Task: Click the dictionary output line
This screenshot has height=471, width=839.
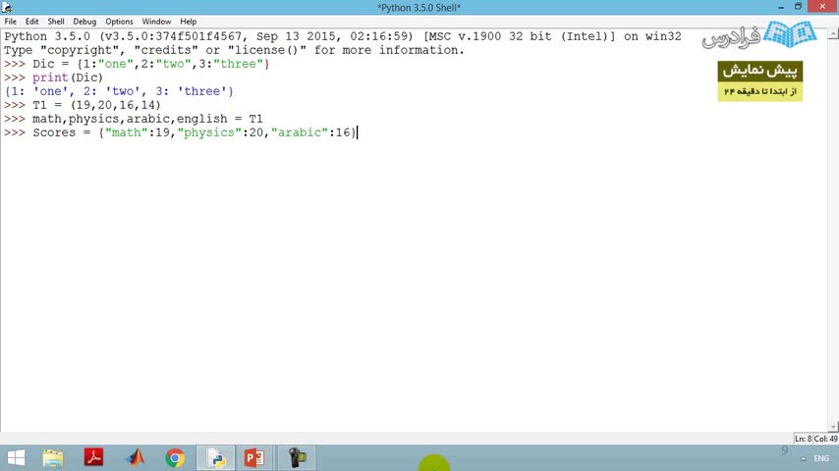Action: pos(119,91)
